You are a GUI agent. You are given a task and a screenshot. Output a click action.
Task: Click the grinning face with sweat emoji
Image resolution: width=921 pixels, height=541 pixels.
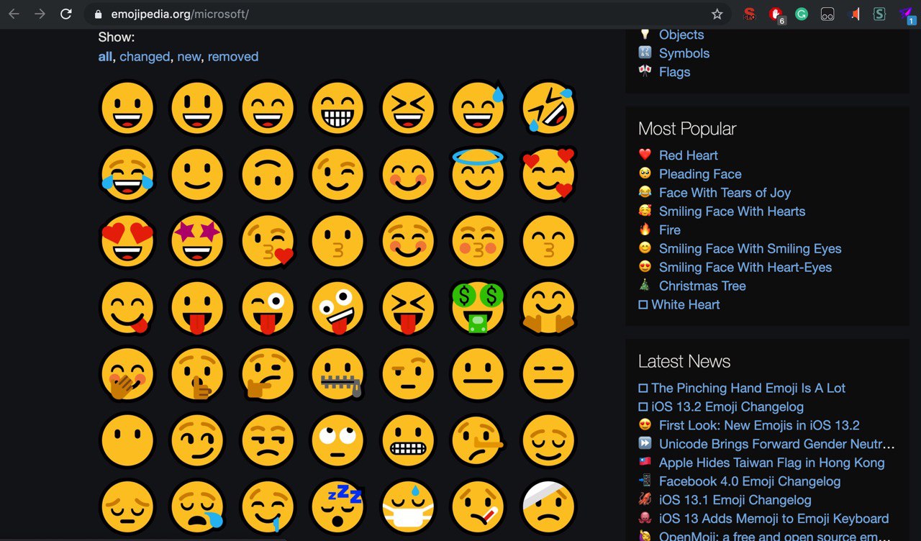(x=478, y=108)
